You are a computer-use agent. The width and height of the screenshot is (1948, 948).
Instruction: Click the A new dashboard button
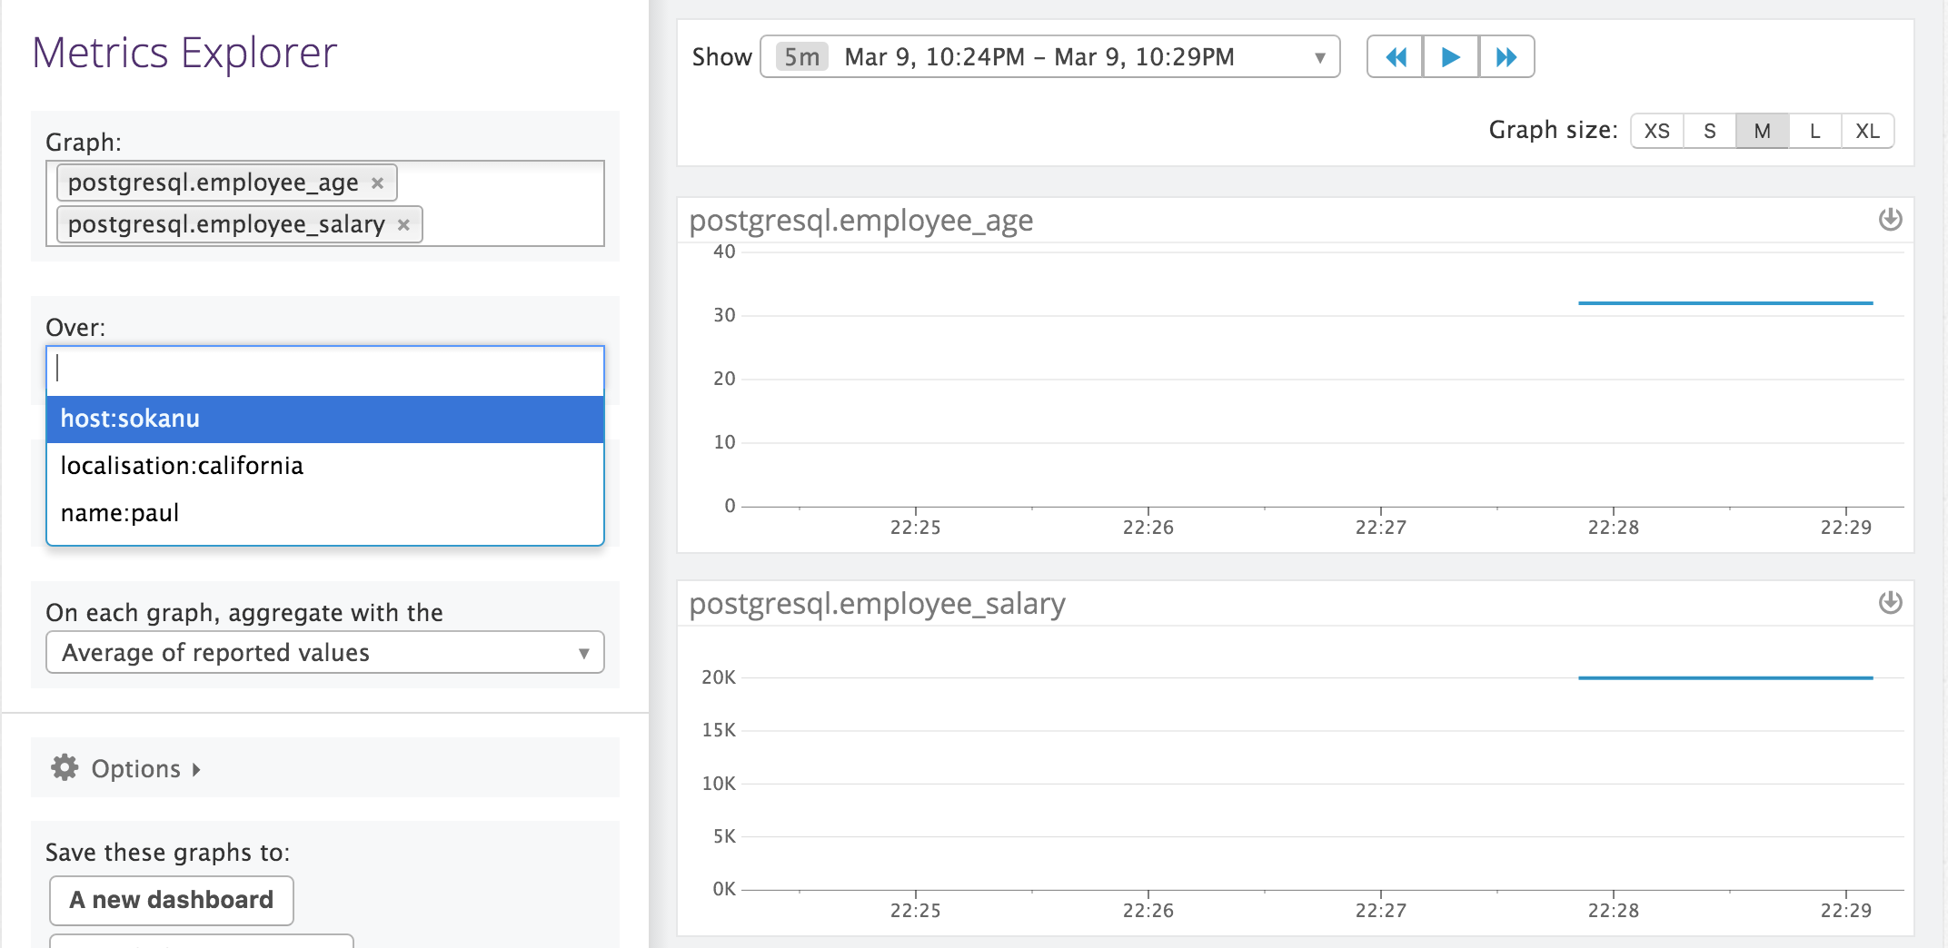[171, 900]
